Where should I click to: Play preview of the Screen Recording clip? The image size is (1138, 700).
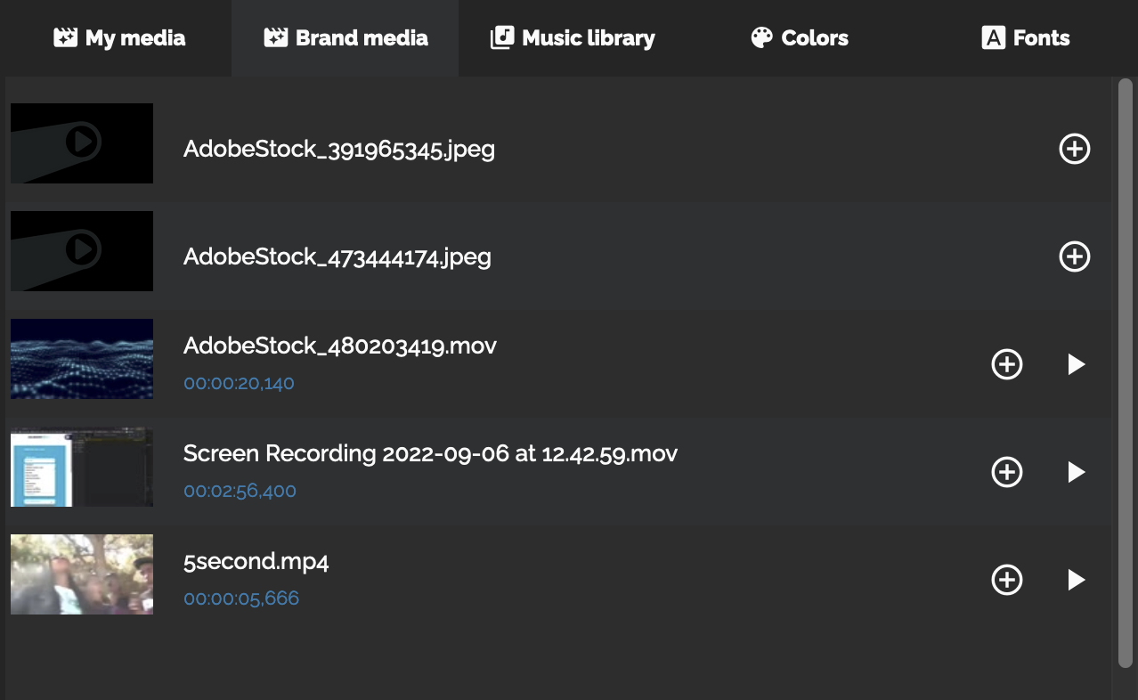coord(1076,472)
